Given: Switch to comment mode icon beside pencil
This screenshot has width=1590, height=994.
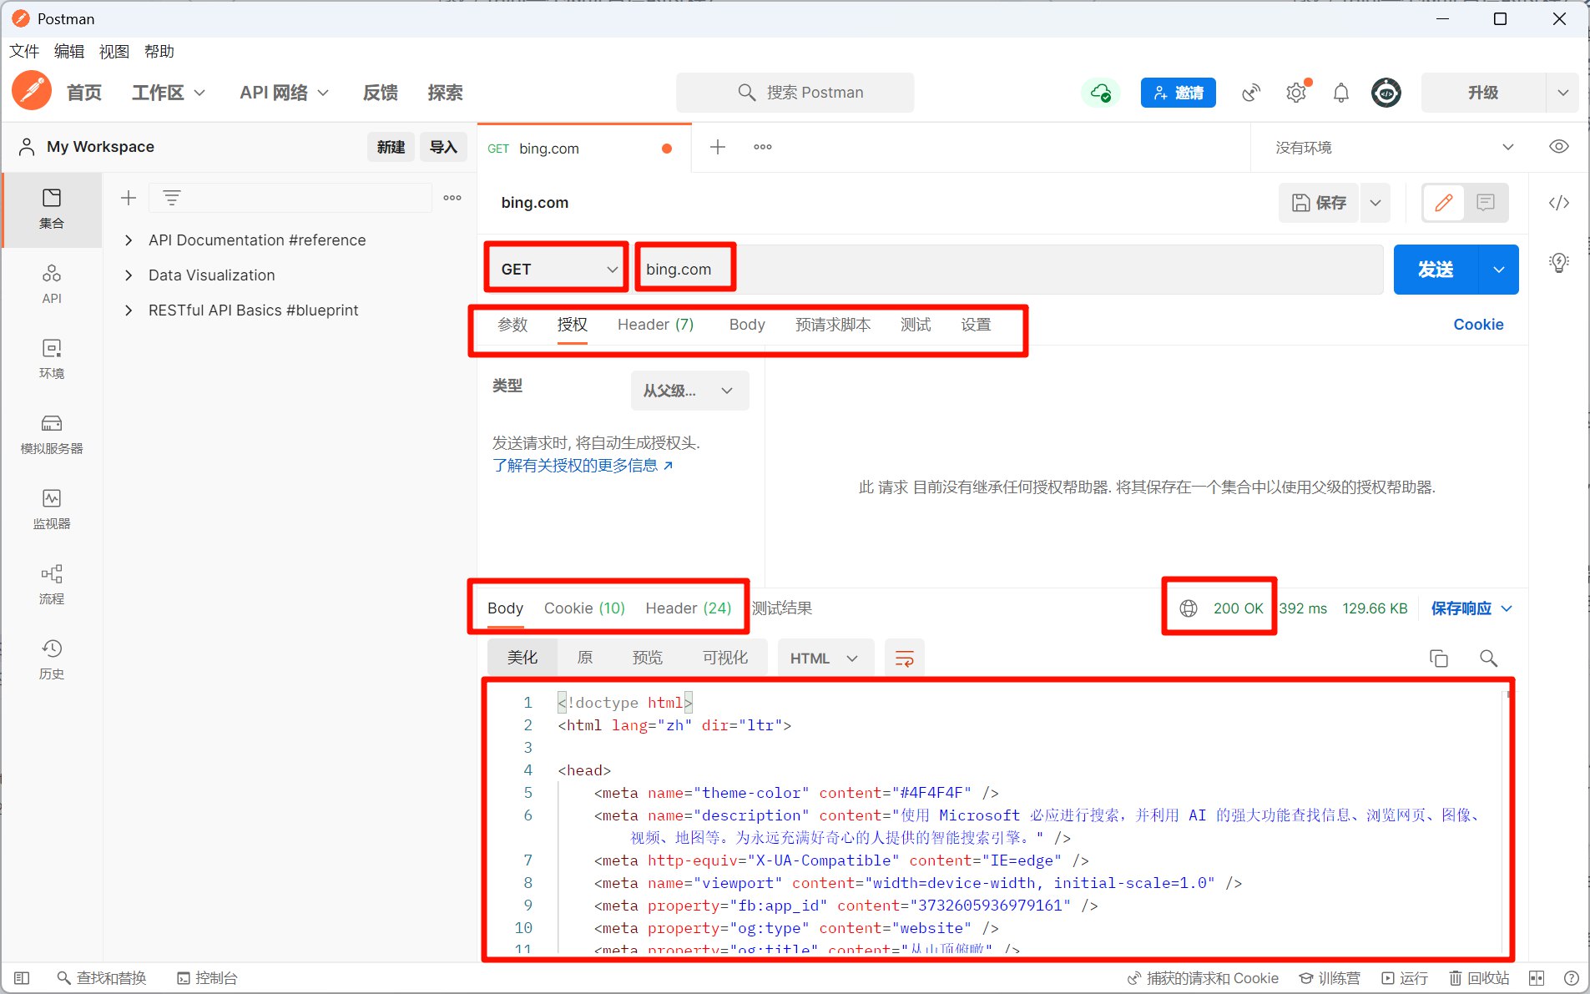Looking at the screenshot, I should [x=1486, y=203].
